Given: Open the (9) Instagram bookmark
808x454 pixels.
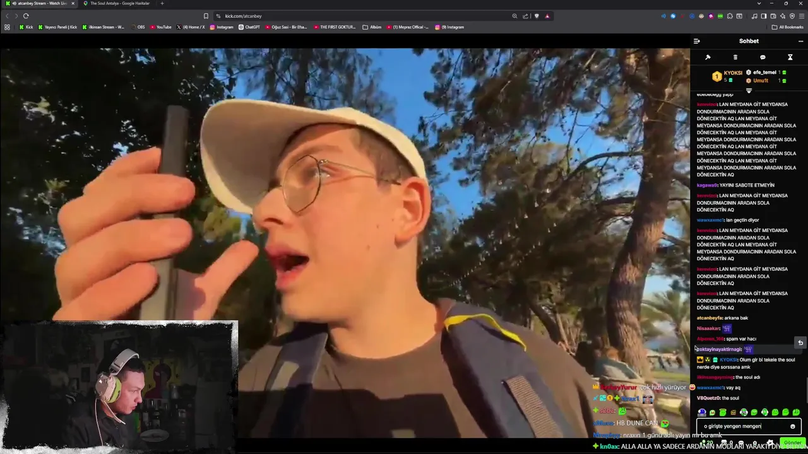Looking at the screenshot, I should point(449,27).
